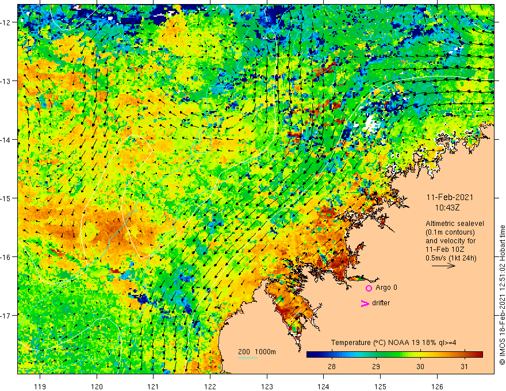Click the 'Argo 0' legend label
506x391 pixels.
pyautogui.click(x=386, y=287)
